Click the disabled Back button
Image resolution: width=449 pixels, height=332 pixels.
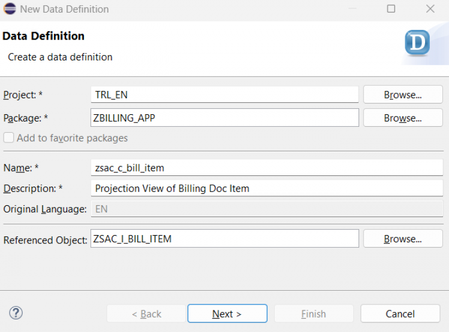[x=146, y=313]
